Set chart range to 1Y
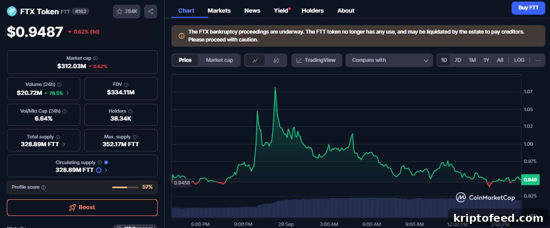The width and height of the screenshot is (550, 228). (x=486, y=60)
